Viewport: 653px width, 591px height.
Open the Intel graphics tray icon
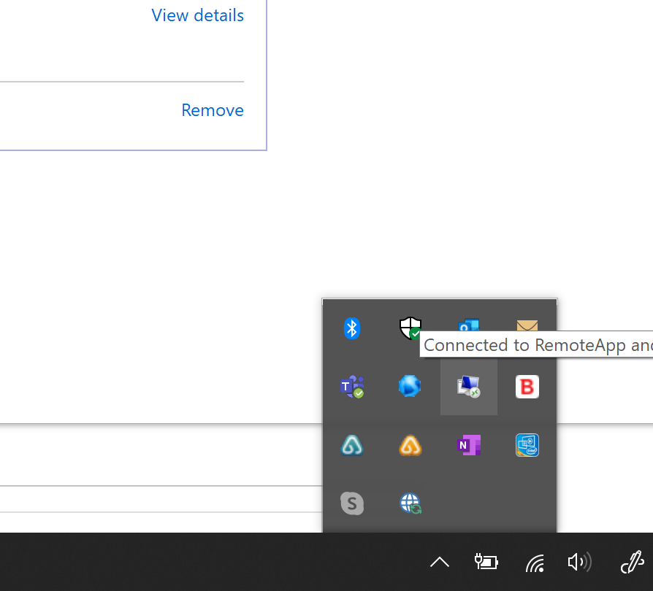tap(527, 445)
